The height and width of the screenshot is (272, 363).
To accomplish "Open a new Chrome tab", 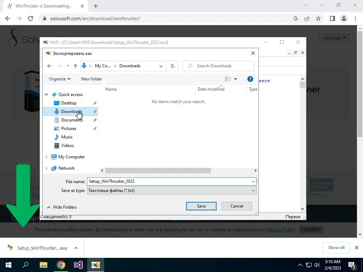I will point(96,6).
